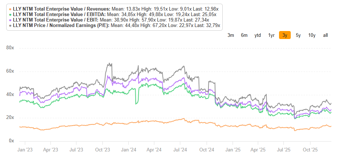Switch chart to 5y range
Screen dimensions: 339x158
click(x=298, y=35)
